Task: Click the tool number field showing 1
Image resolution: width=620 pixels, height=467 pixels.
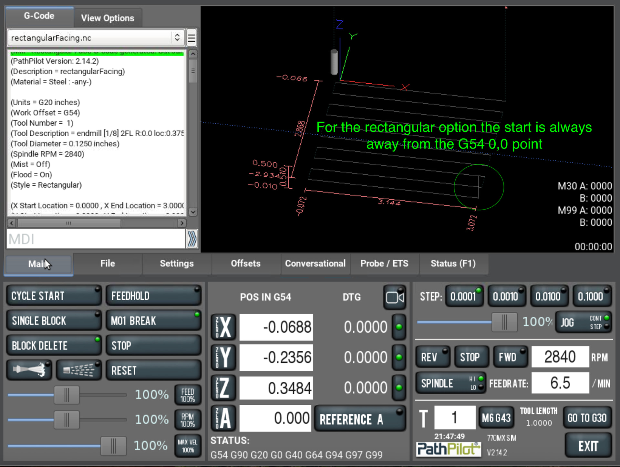Action: [x=455, y=418]
